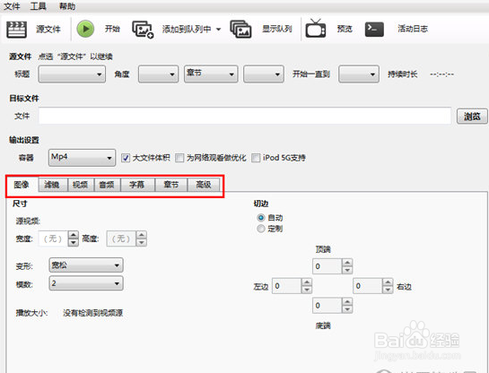This screenshot has width=489, height=373.
Task: Select the 自动 automatic cropping radio
Action: click(x=261, y=218)
